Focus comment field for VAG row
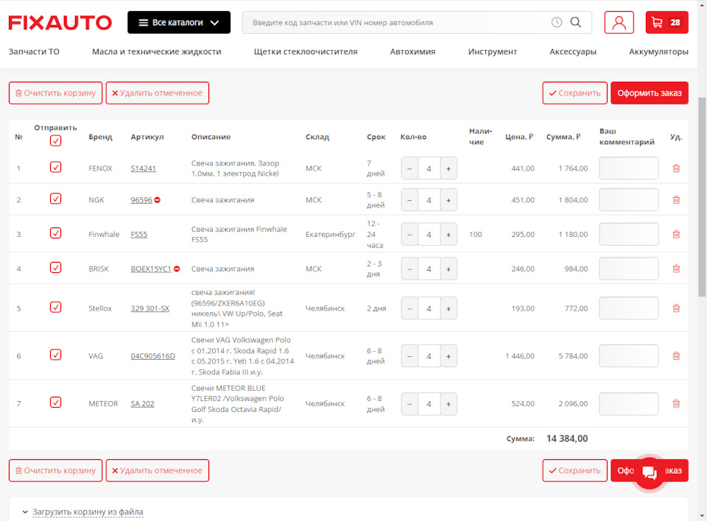Viewport: 707px width, 521px height. pos(628,356)
